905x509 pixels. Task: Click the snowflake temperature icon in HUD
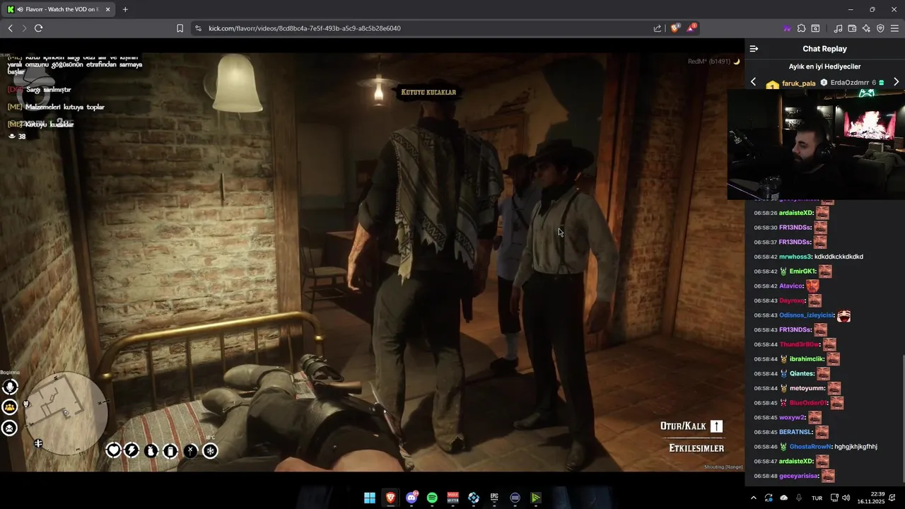tap(210, 450)
